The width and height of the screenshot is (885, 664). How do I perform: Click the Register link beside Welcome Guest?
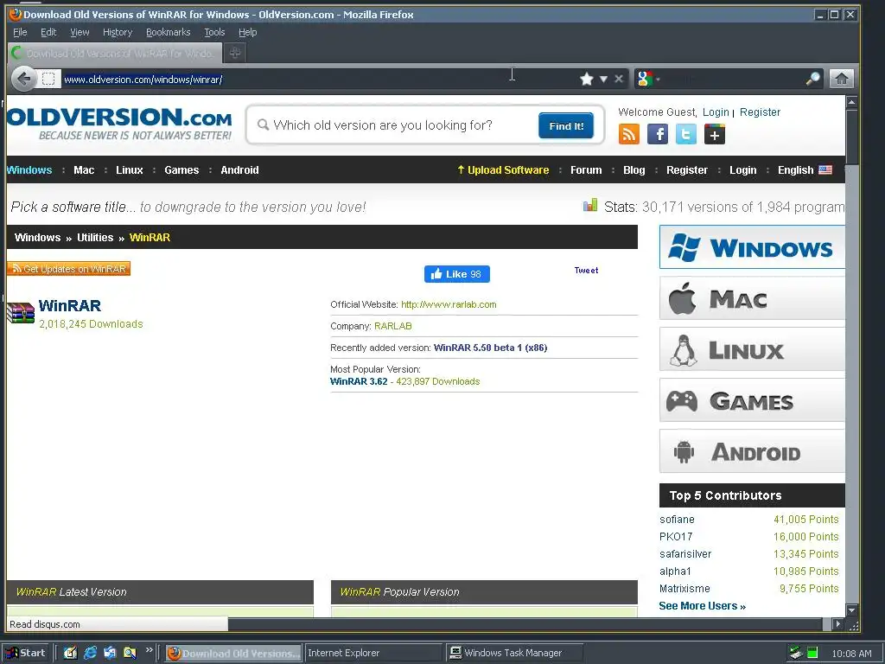point(761,112)
